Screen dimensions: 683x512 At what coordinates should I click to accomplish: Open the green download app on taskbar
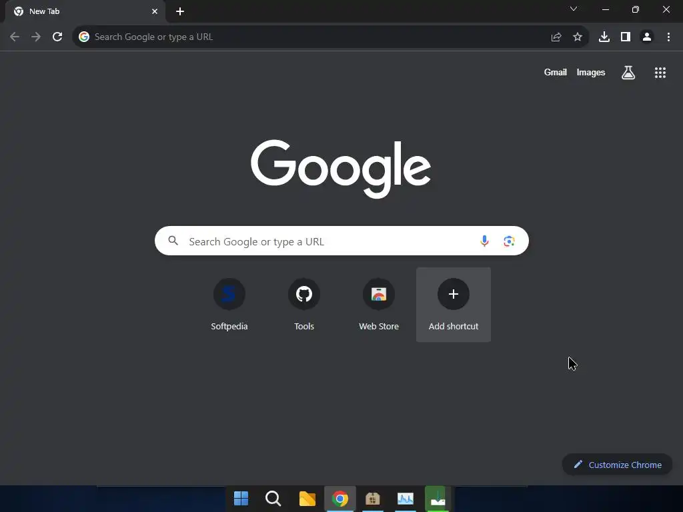pyautogui.click(x=438, y=499)
